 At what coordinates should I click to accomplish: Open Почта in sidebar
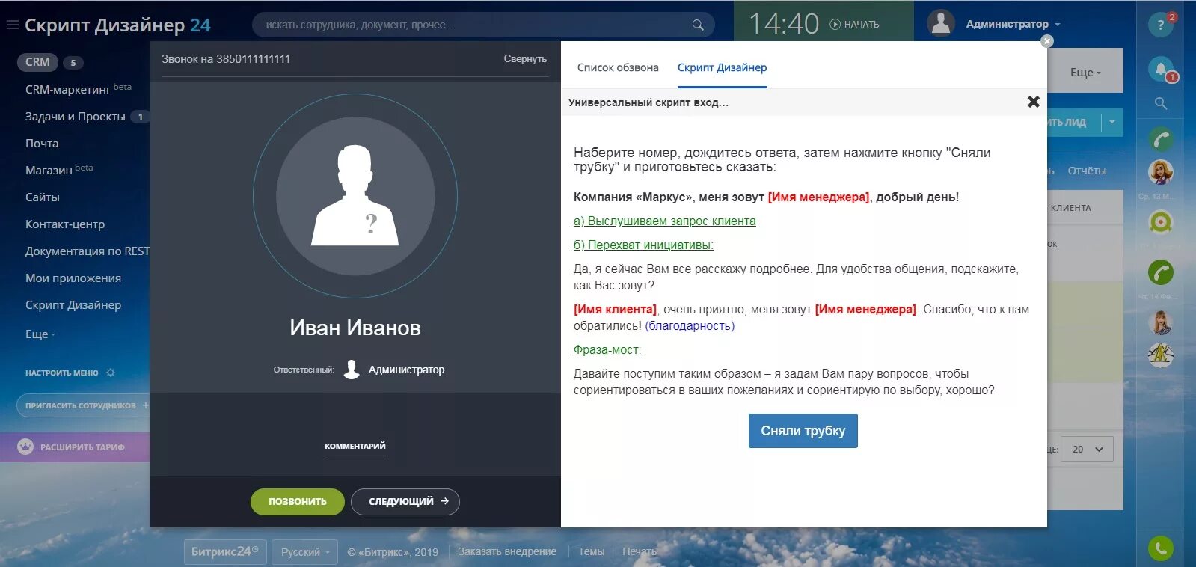coord(42,144)
